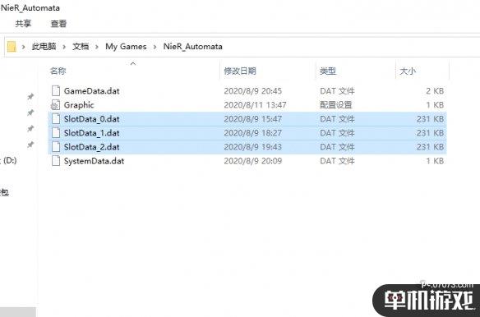Click the Graphic file name
Viewport: 480px width, 317px height.
79,105
